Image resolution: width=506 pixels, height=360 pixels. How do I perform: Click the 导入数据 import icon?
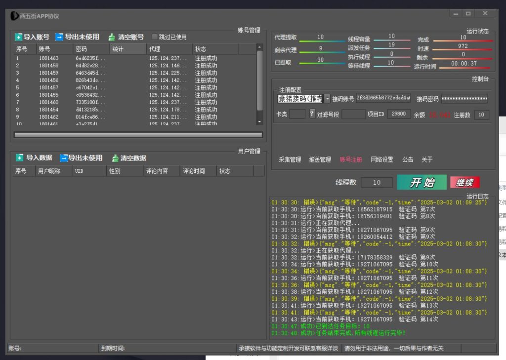[x=19, y=158]
